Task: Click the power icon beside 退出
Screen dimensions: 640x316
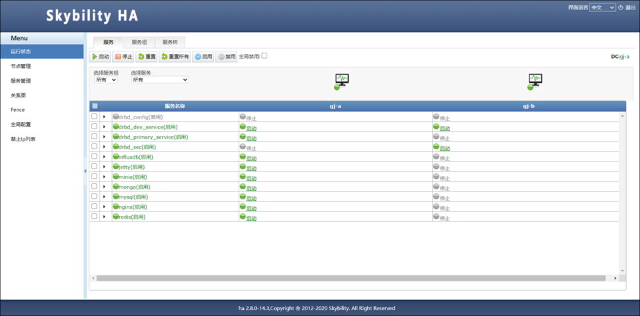Action: point(621,7)
